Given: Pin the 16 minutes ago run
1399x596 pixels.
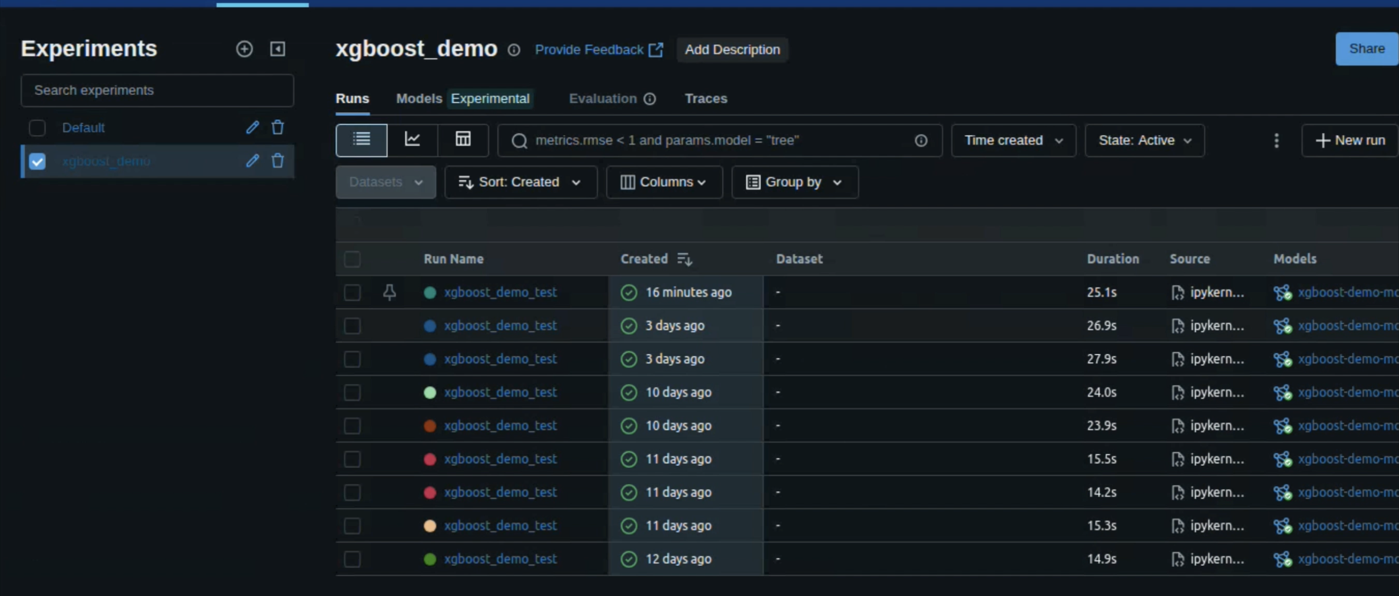Looking at the screenshot, I should click(x=390, y=292).
